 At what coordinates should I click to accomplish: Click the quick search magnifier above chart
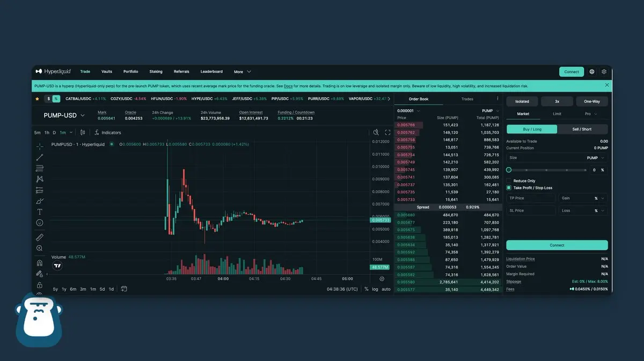[376, 132]
